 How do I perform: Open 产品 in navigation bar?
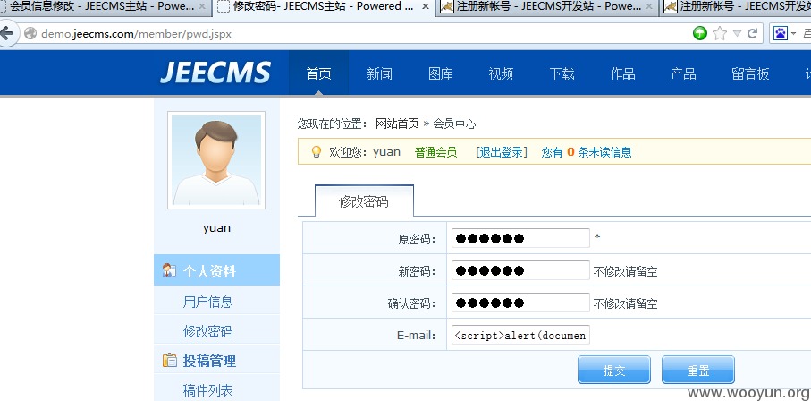(x=684, y=73)
